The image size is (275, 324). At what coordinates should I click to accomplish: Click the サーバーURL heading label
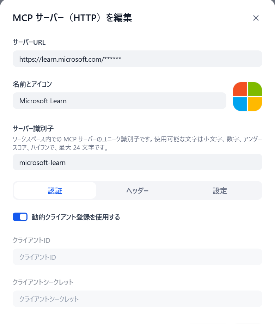[x=29, y=42]
